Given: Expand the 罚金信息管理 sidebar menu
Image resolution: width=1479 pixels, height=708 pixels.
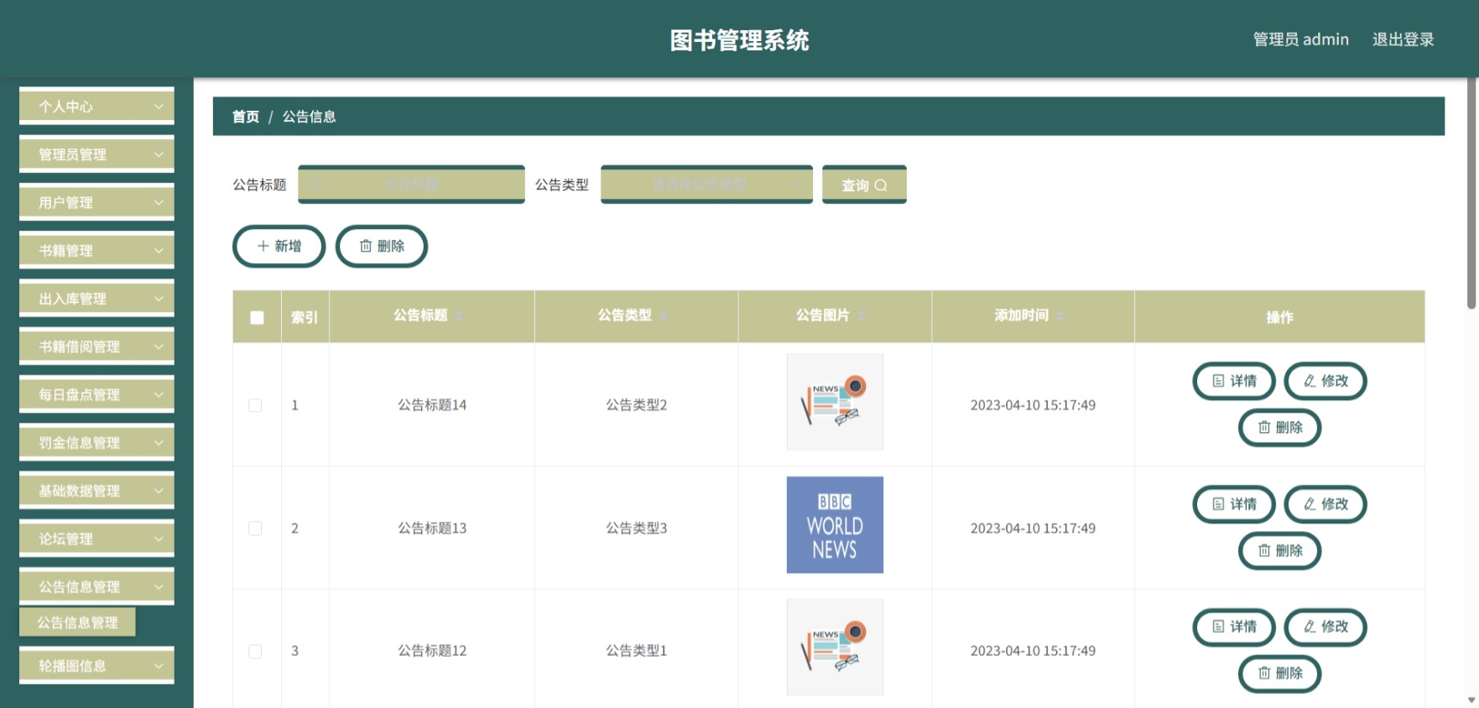Looking at the screenshot, I should tap(96, 442).
